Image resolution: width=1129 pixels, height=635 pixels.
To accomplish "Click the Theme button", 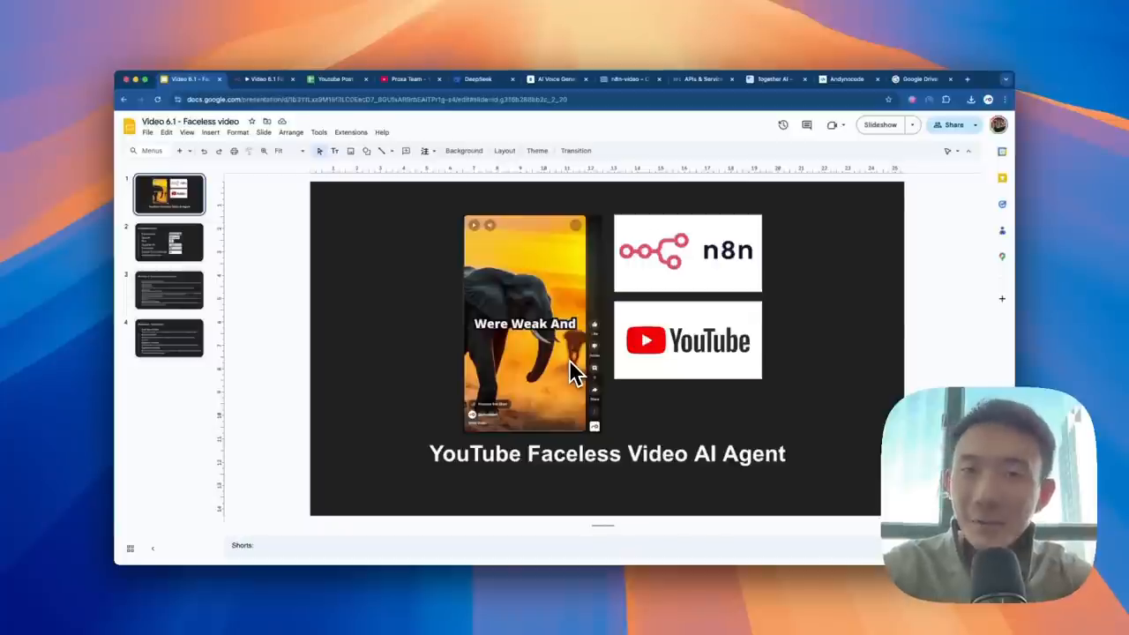I will (537, 151).
